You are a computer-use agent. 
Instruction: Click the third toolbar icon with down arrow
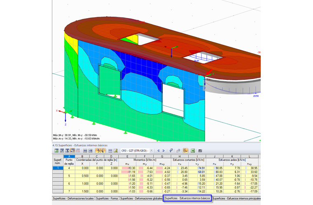pos(67,151)
